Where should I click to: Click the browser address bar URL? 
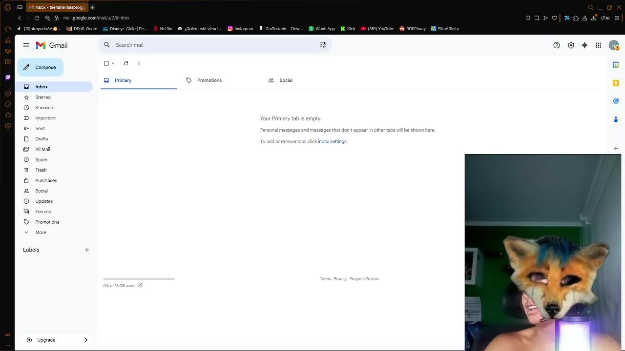pyautogui.click(x=96, y=18)
